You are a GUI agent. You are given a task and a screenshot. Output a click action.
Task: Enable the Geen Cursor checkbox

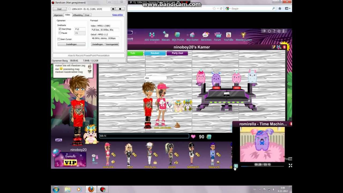(x=59, y=39)
